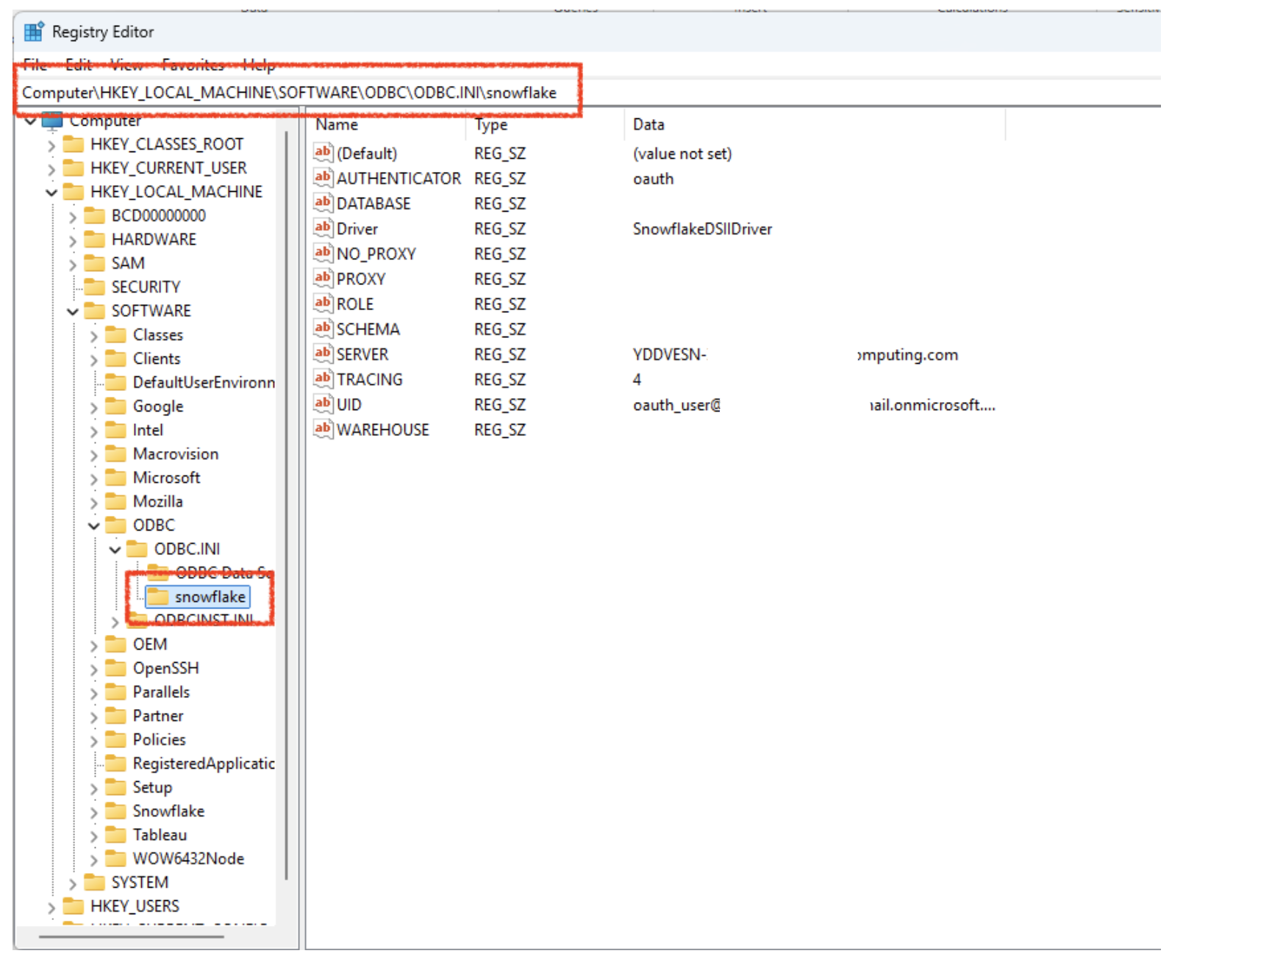Open the Favorites menu
Viewport: 1272px width, 970px height.
pos(193,65)
